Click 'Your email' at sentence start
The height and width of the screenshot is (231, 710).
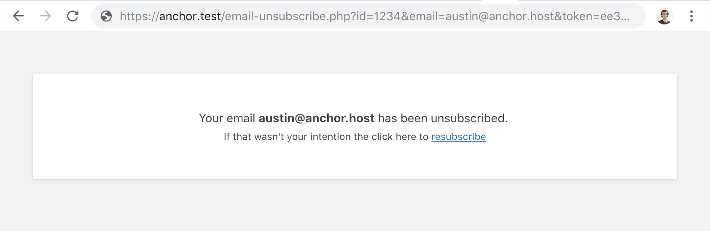227,118
